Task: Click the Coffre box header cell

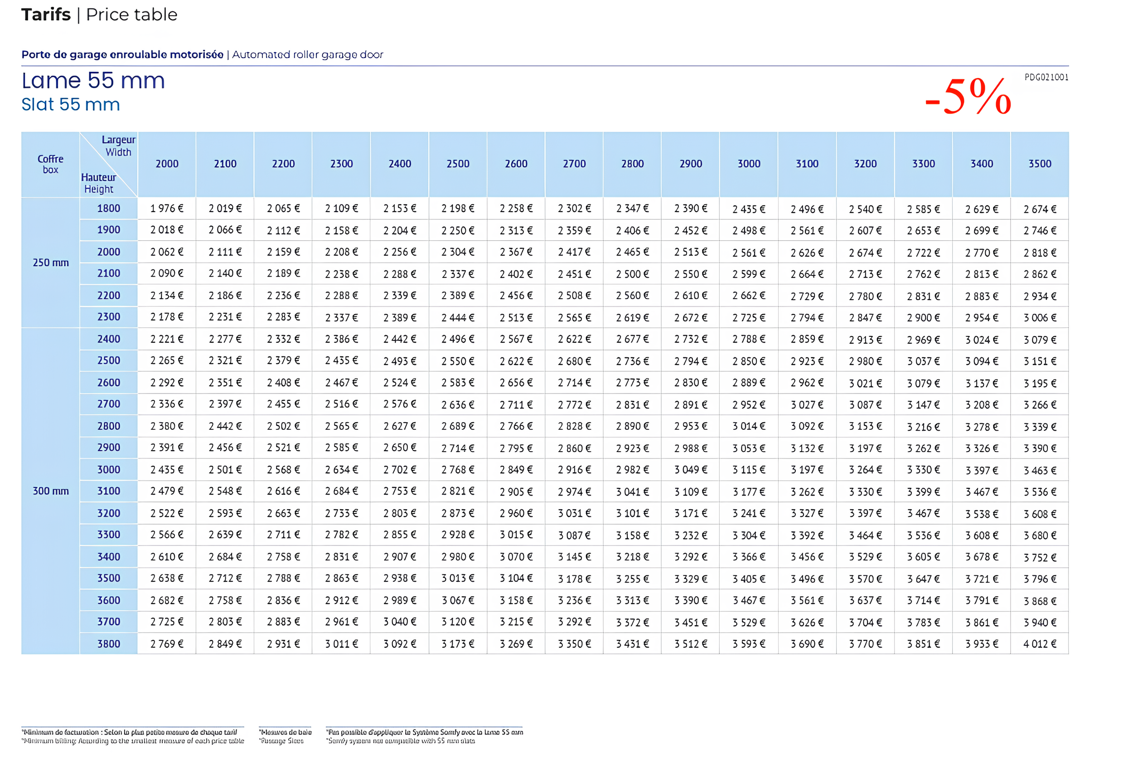Action: [50, 164]
